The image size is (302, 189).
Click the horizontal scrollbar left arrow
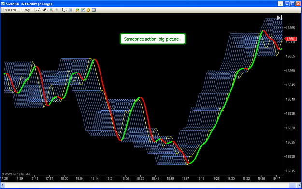[x=2, y=185]
